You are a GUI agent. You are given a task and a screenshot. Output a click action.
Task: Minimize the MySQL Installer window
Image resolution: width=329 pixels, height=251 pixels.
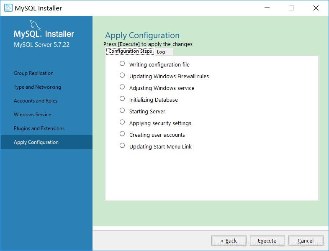point(267,8)
